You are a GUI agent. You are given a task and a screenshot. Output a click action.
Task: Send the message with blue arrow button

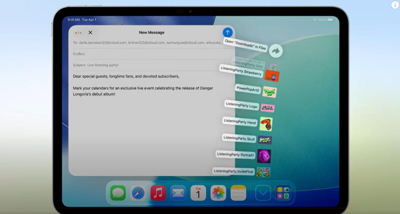227,32
